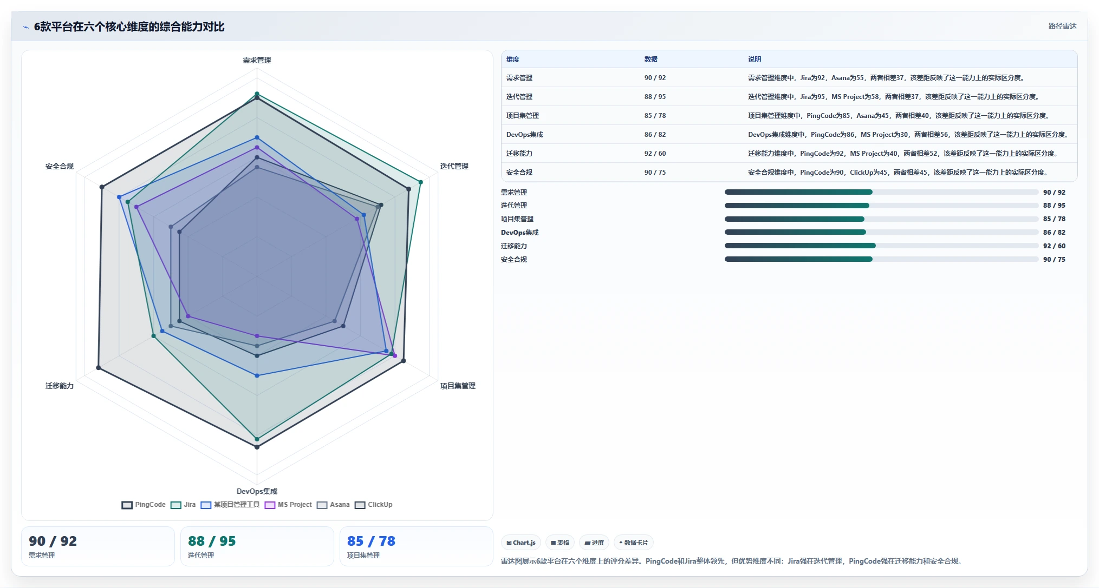
Task: Click the 迭代管理 radar axis label
Action: [454, 166]
